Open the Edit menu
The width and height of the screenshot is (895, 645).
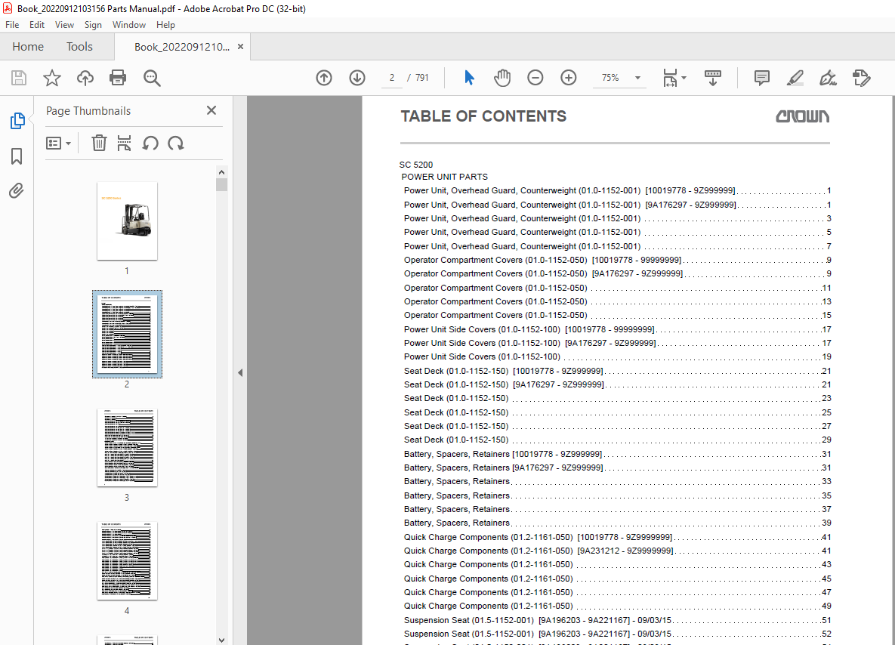37,24
